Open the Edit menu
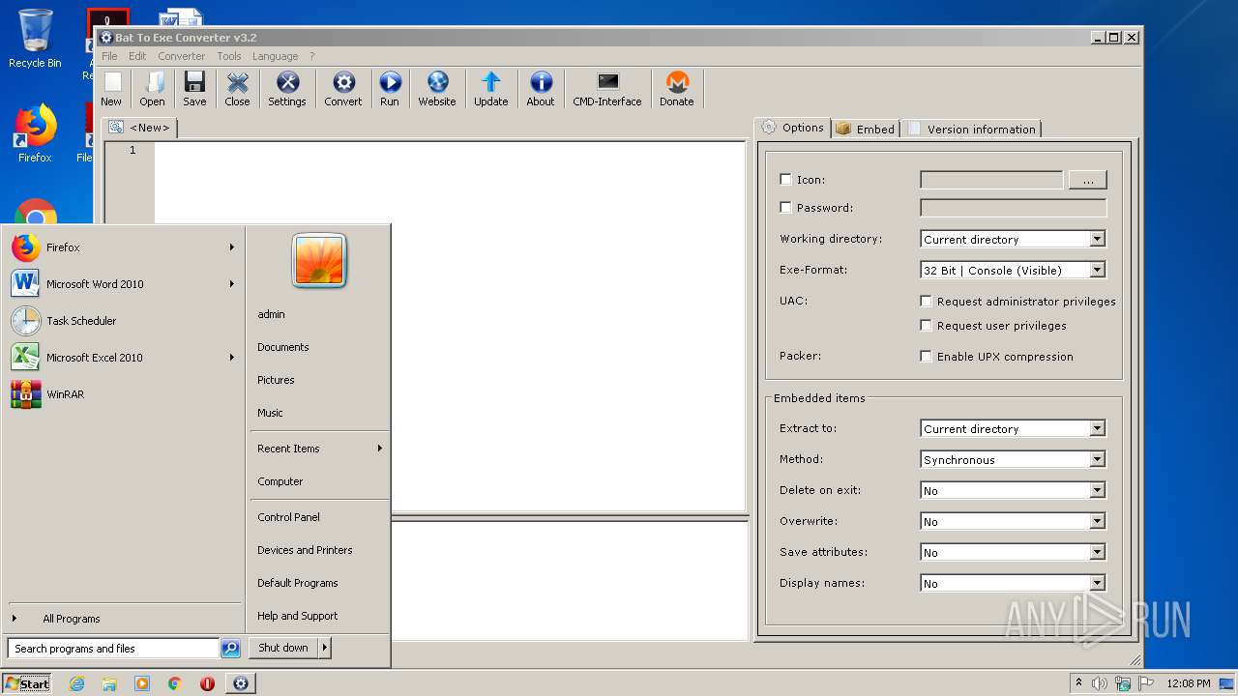Image resolution: width=1238 pixels, height=696 pixels. (x=137, y=56)
